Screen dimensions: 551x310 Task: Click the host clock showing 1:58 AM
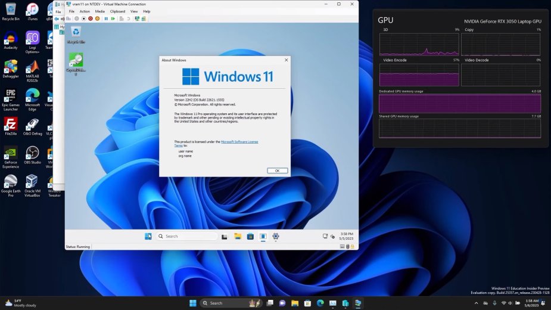coord(532,303)
